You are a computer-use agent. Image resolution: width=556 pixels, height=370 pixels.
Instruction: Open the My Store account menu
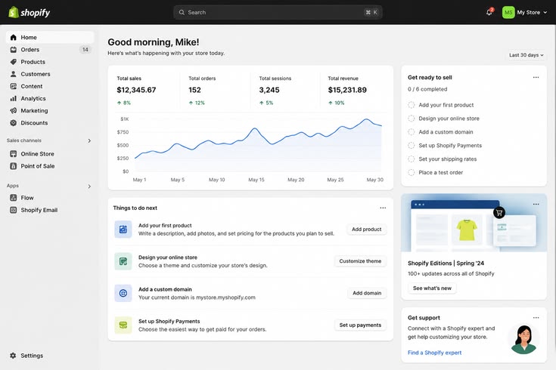click(x=525, y=12)
